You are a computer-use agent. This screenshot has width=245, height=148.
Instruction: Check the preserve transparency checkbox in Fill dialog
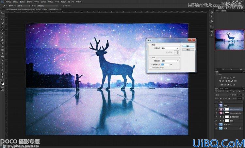coord(151,67)
